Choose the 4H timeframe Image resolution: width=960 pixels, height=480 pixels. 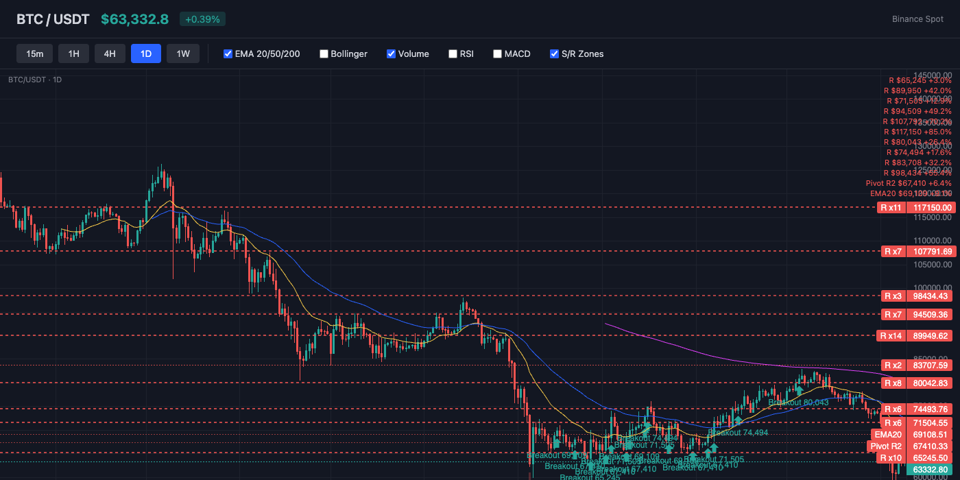[x=110, y=53]
